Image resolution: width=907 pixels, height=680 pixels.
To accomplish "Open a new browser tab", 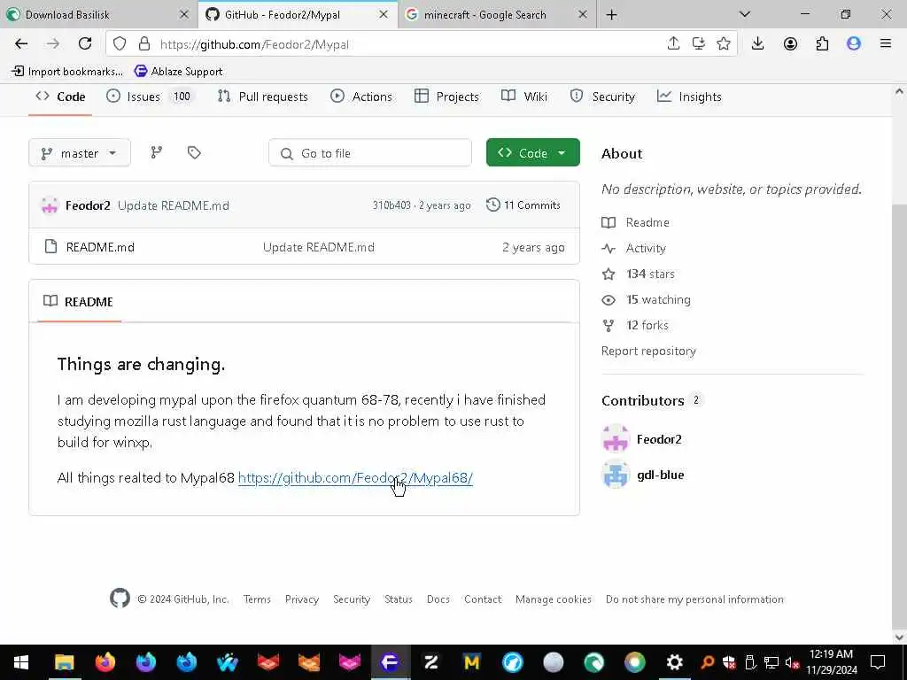I will point(611,15).
